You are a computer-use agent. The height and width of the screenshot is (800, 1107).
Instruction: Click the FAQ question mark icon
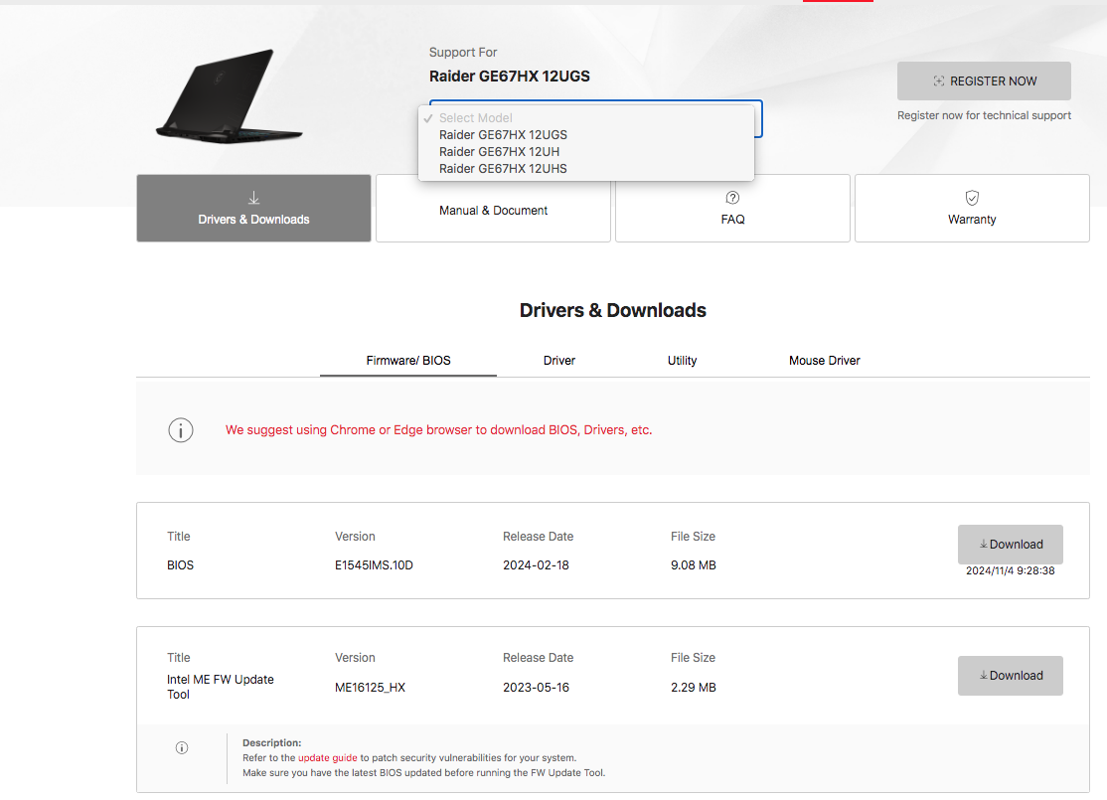pyautogui.click(x=732, y=198)
